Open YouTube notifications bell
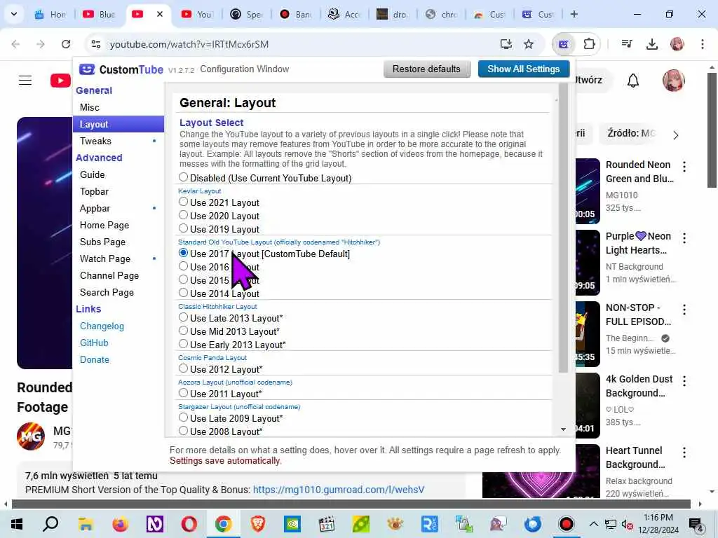Screen dimensions: 718x538 coord(633,81)
